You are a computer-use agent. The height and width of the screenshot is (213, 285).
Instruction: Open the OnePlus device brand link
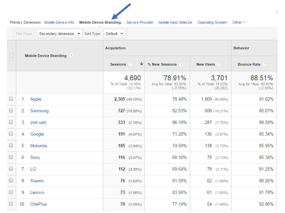tap(39, 204)
